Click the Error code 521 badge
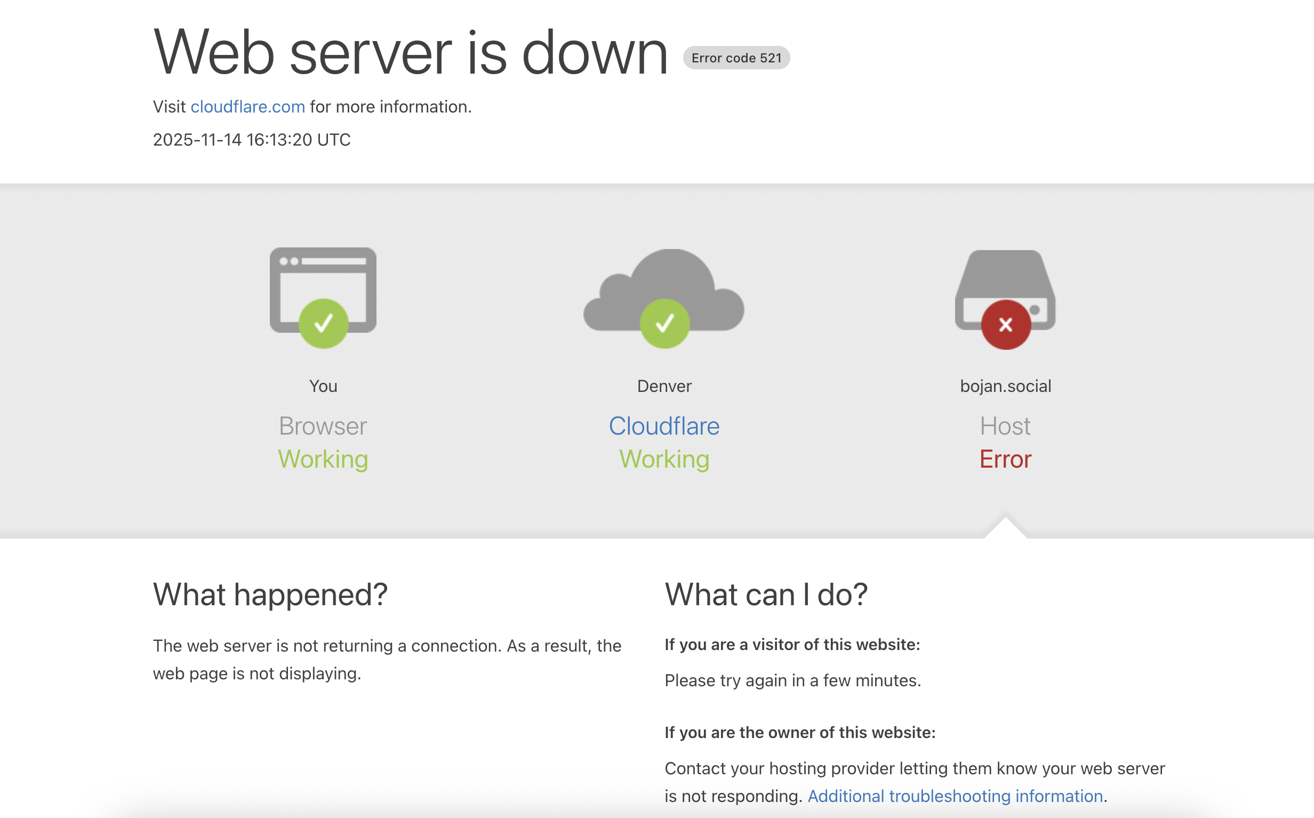Image resolution: width=1314 pixels, height=818 pixels. 736,58
